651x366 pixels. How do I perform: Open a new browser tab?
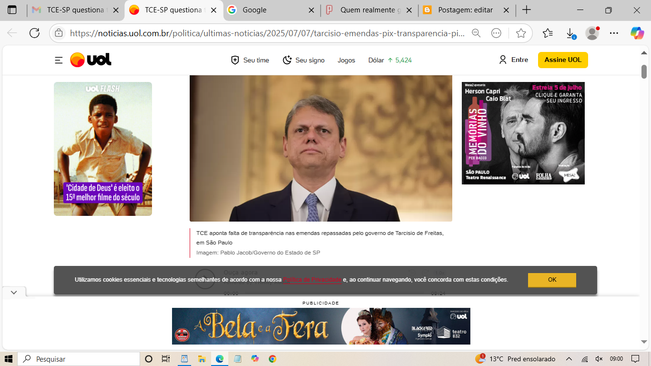(x=526, y=10)
